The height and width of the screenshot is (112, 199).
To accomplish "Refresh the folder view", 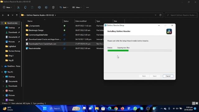I will pyautogui.click(x=160, y=15).
